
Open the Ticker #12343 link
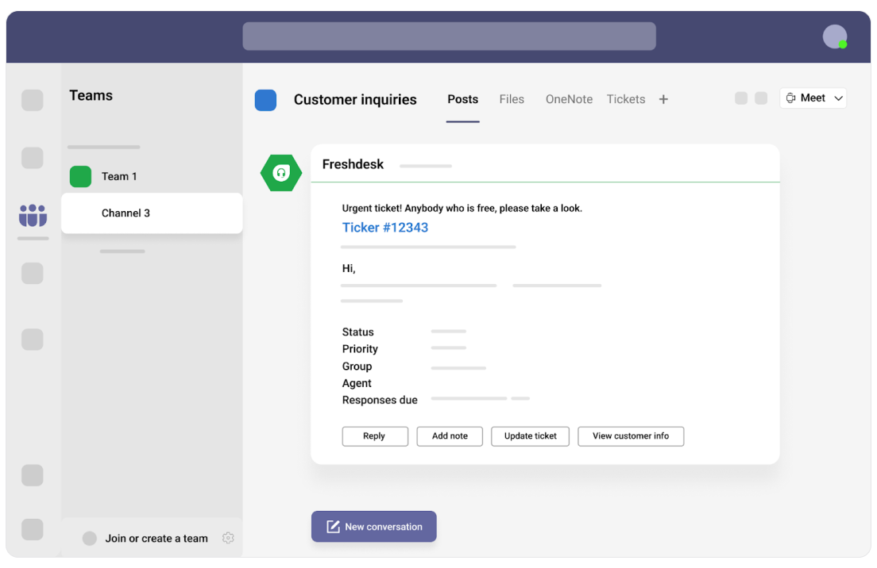(x=385, y=228)
